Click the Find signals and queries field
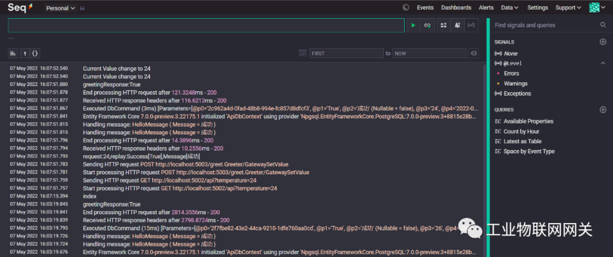The width and height of the screenshot is (613, 257). pyautogui.click(x=546, y=25)
